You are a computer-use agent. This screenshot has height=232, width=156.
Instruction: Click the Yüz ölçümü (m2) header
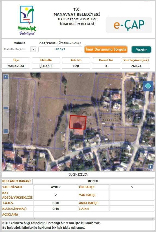[136, 60]
